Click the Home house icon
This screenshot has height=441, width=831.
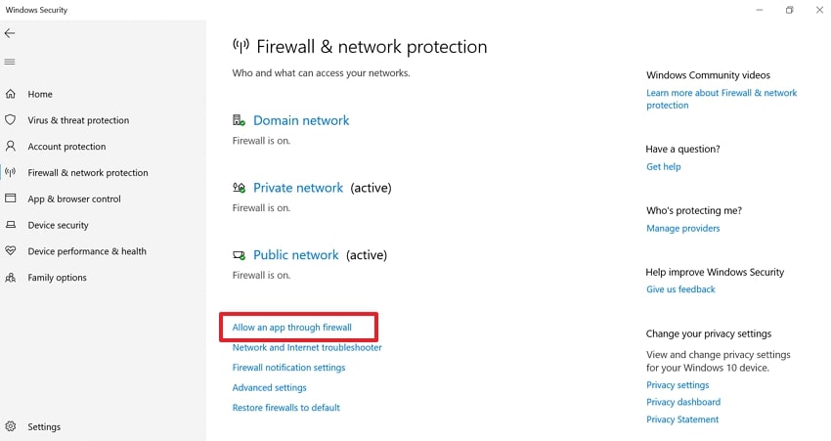pos(11,94)
